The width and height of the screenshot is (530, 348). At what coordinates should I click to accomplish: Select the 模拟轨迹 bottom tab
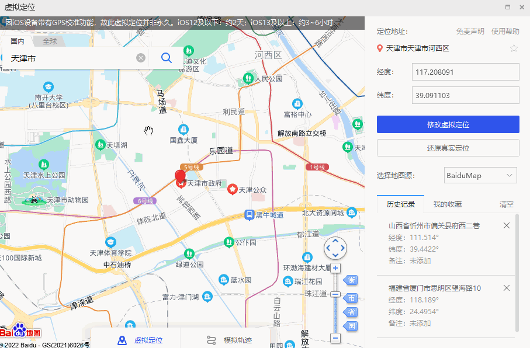(230, 340)
